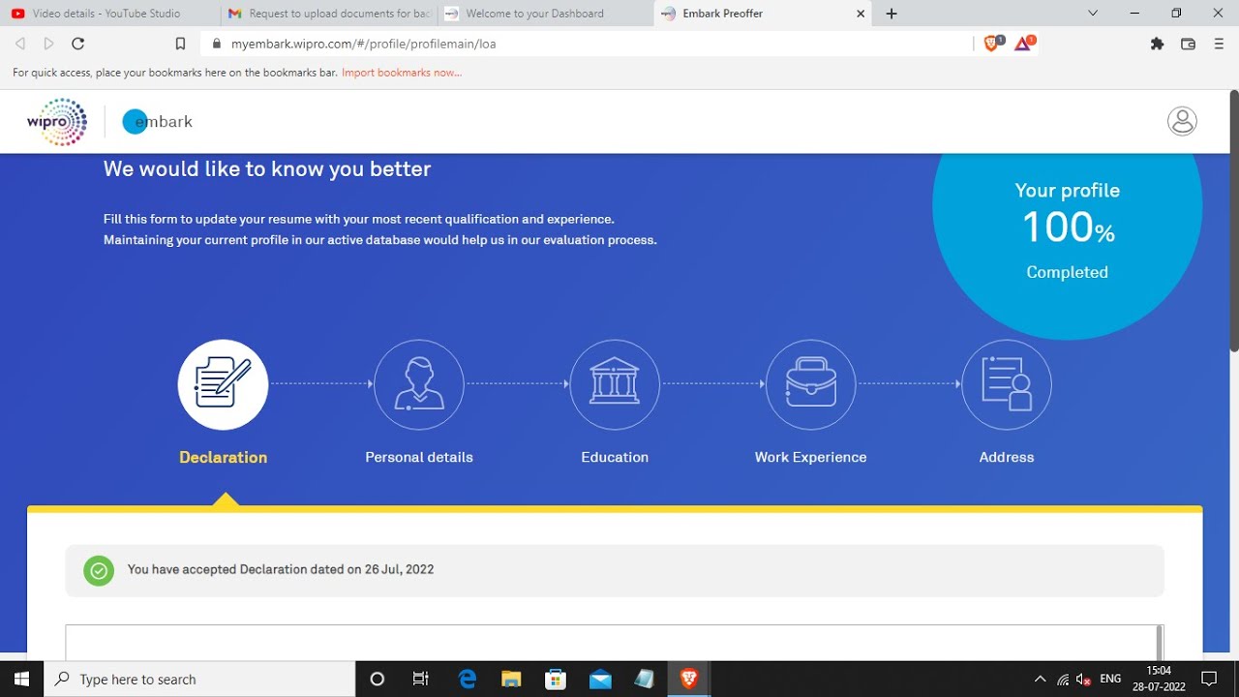1239x697 pixels.
Task: Close the Embark Preoffer tab
Action: coord(861,14)
